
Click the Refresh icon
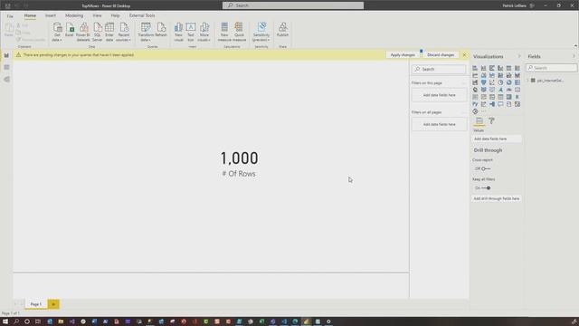tap(161, 30)
